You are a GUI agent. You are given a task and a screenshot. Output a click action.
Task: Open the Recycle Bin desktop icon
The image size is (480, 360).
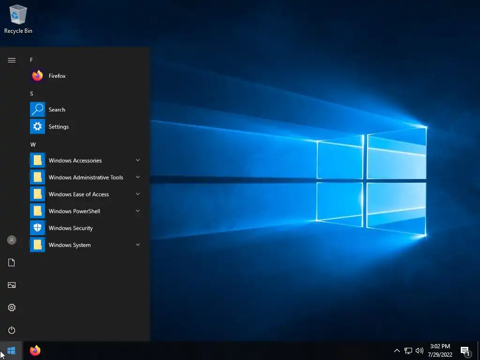18,19
